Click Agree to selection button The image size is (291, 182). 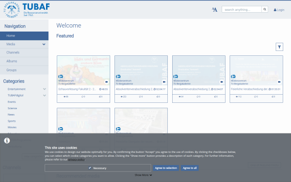coord(166,168)
